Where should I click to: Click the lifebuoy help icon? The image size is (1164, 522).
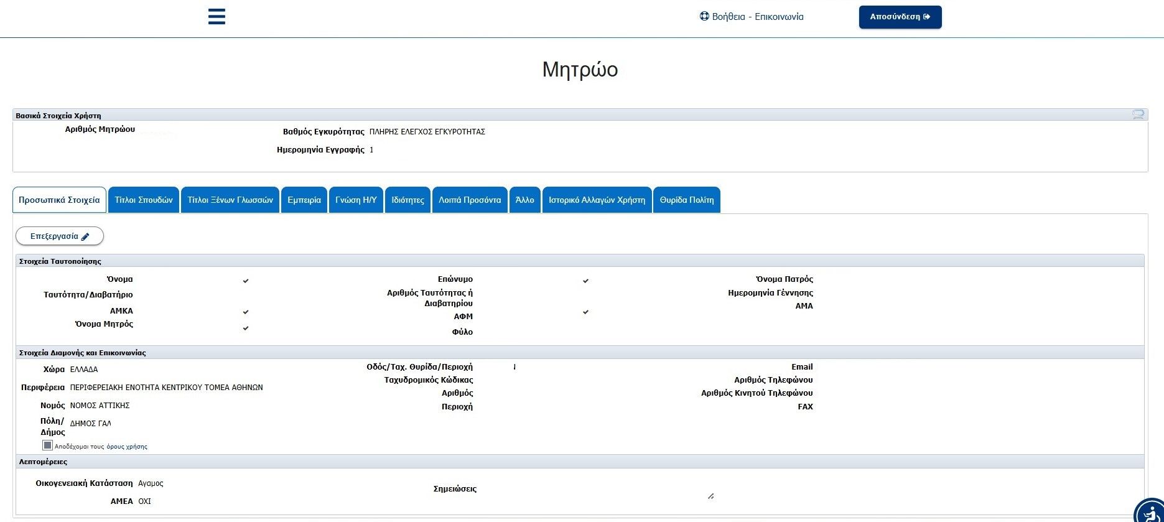tap(704, 17)
